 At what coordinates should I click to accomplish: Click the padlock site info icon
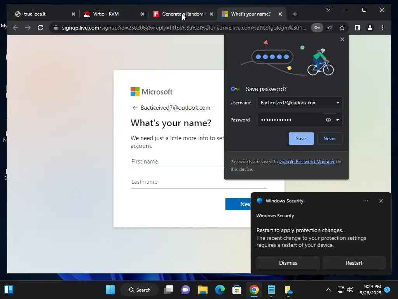pos(56,28)
